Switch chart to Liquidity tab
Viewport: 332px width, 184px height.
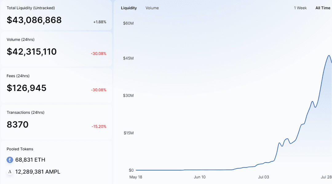click(x=129, y=8)
